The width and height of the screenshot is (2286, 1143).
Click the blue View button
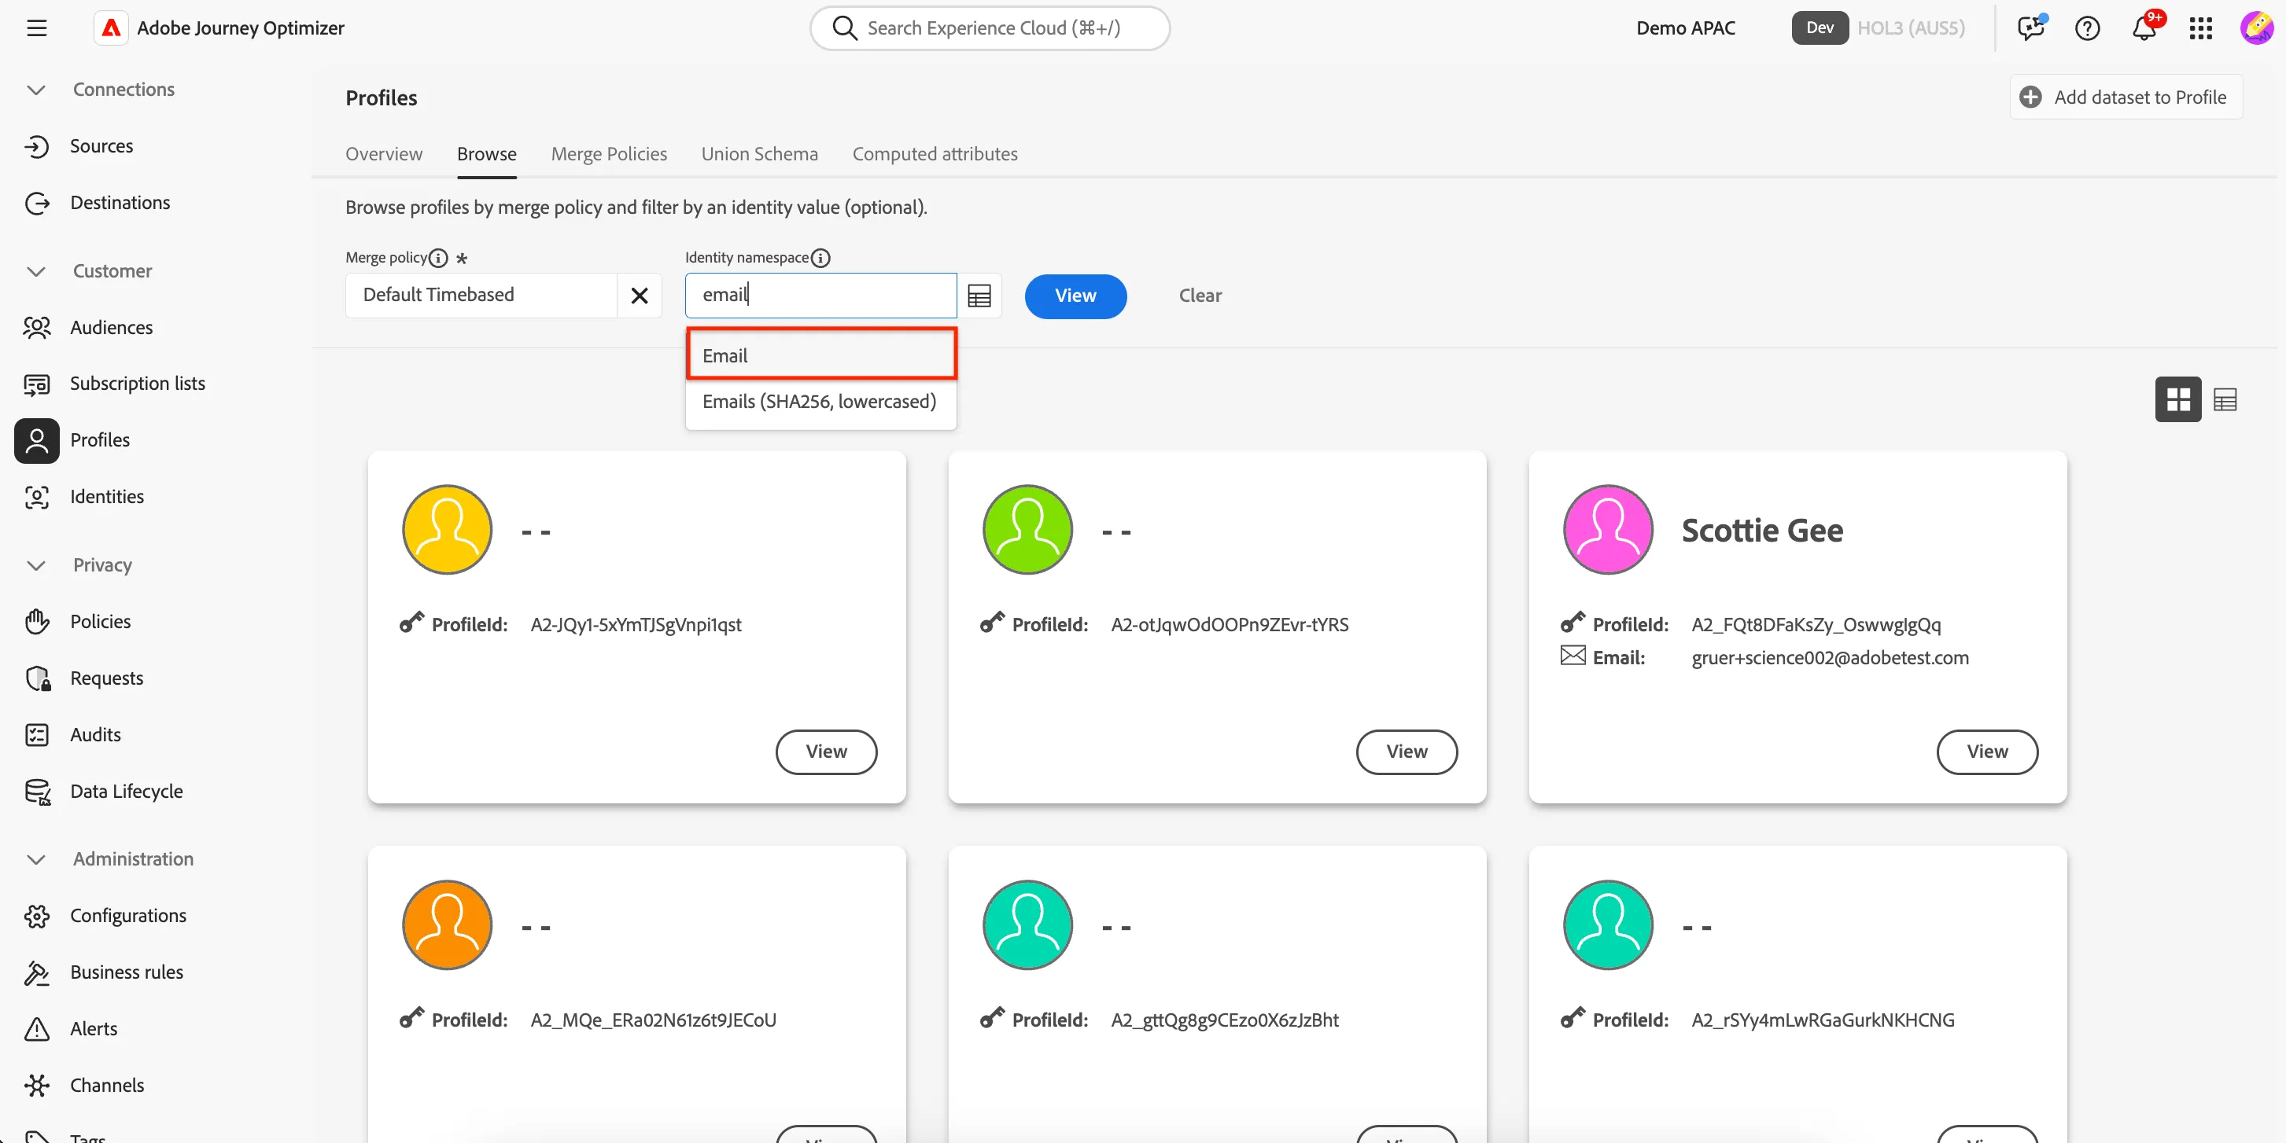tap(1075, 296)
